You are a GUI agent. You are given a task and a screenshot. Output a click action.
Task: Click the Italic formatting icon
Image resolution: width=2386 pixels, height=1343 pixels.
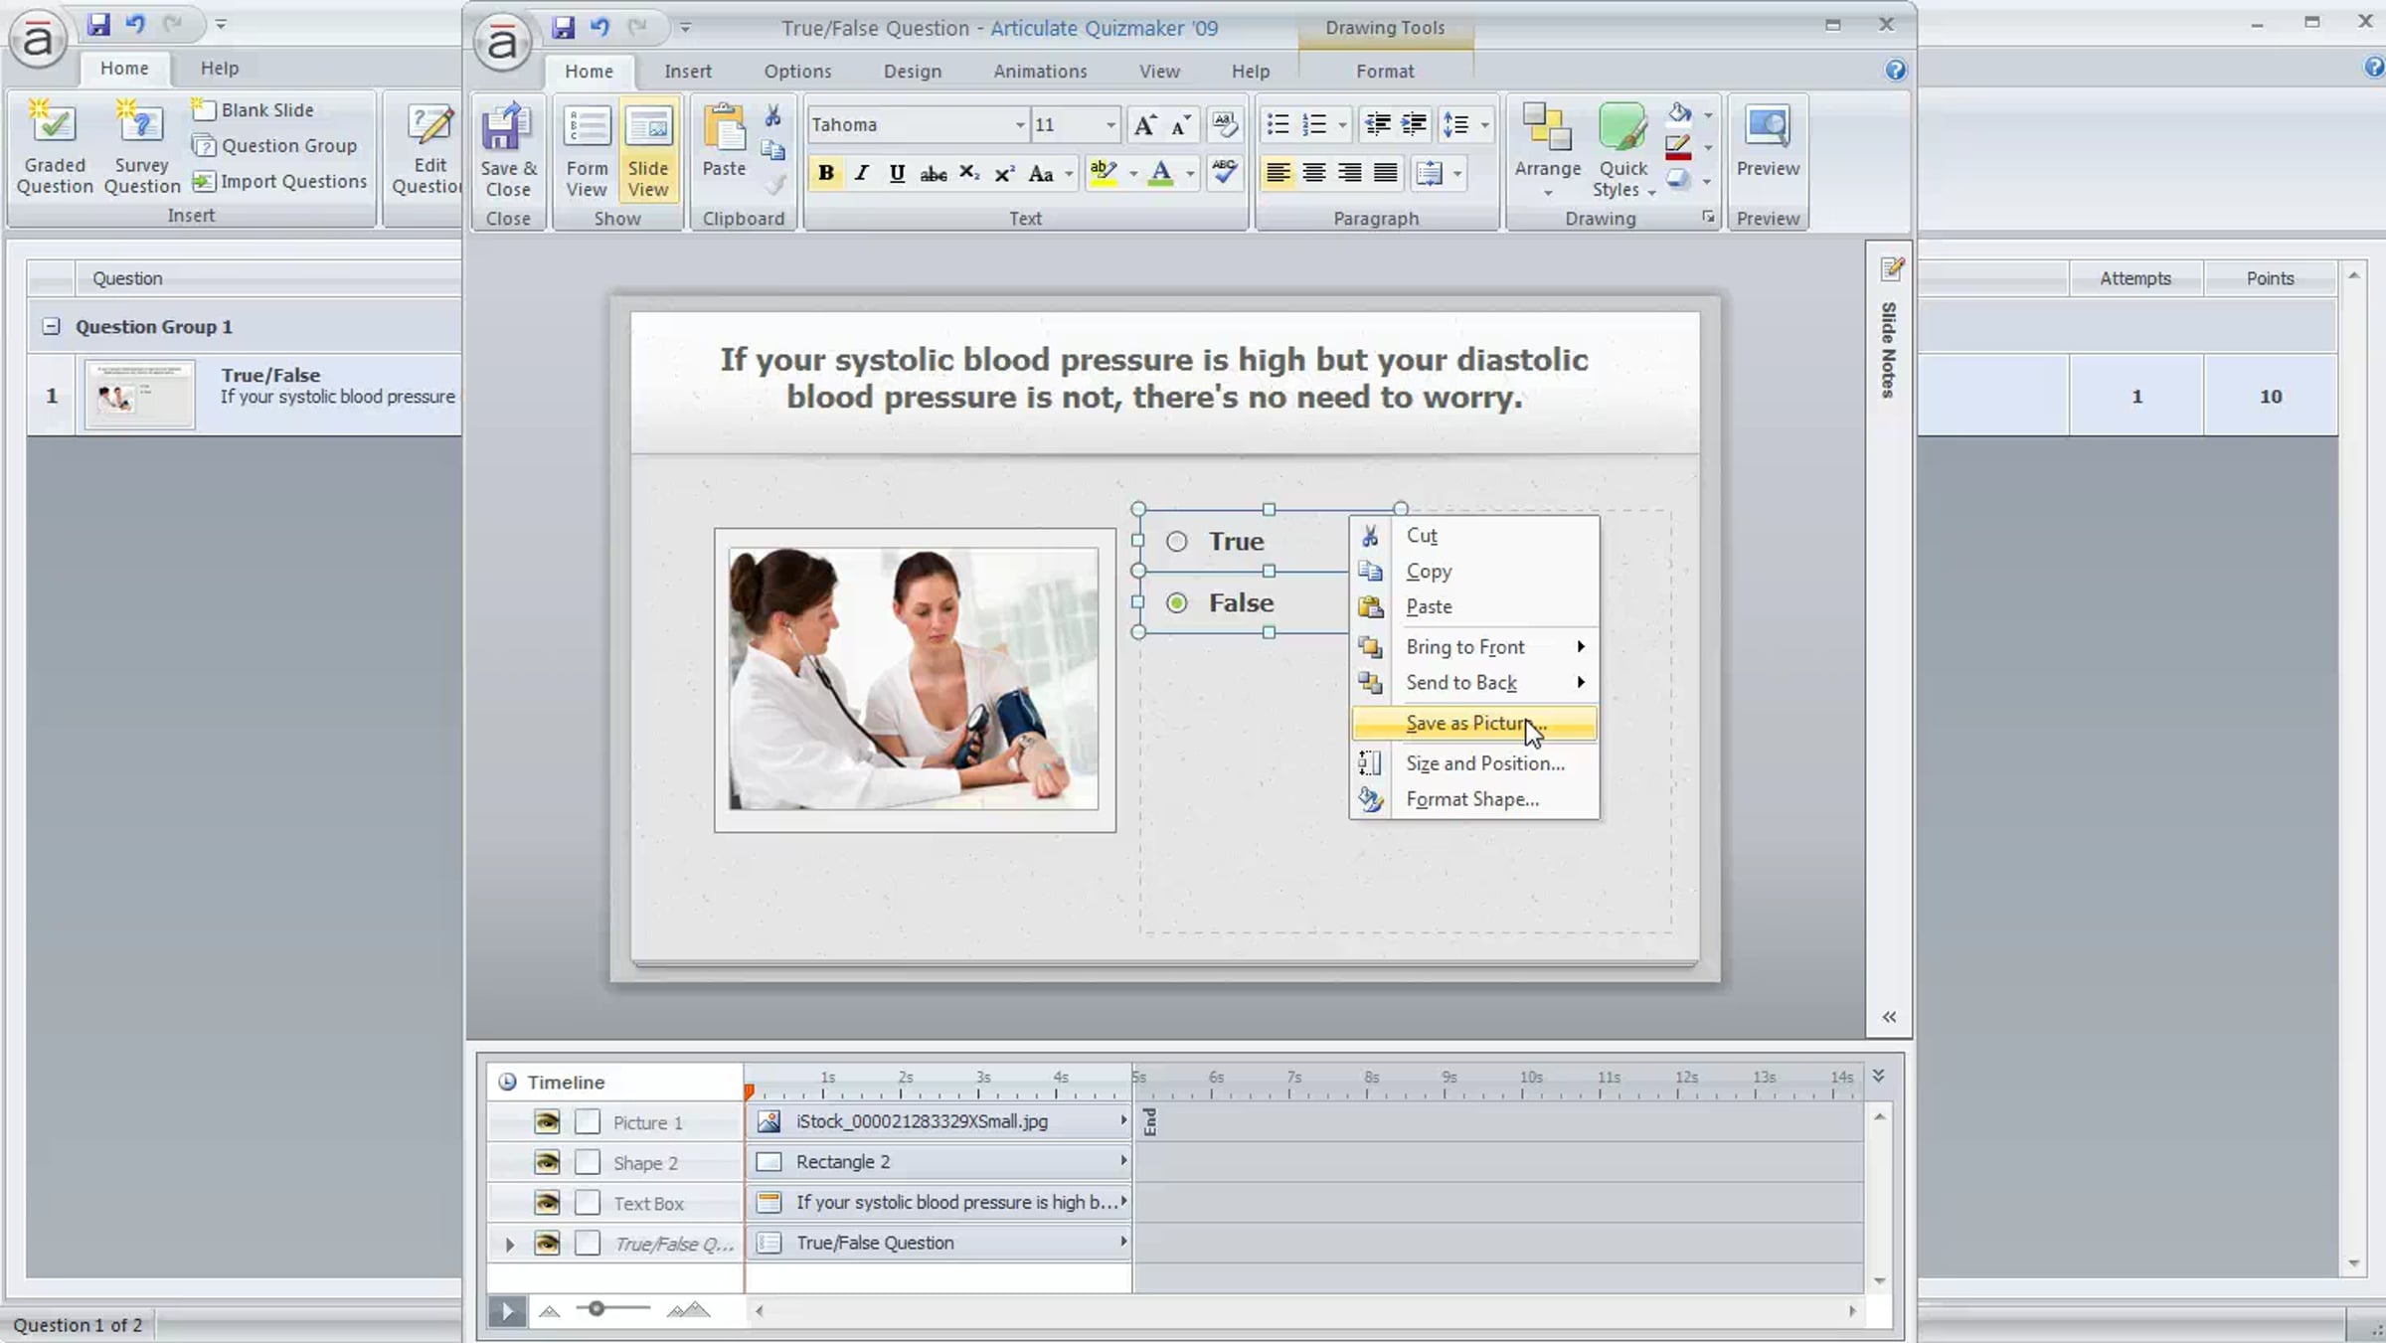861,174
